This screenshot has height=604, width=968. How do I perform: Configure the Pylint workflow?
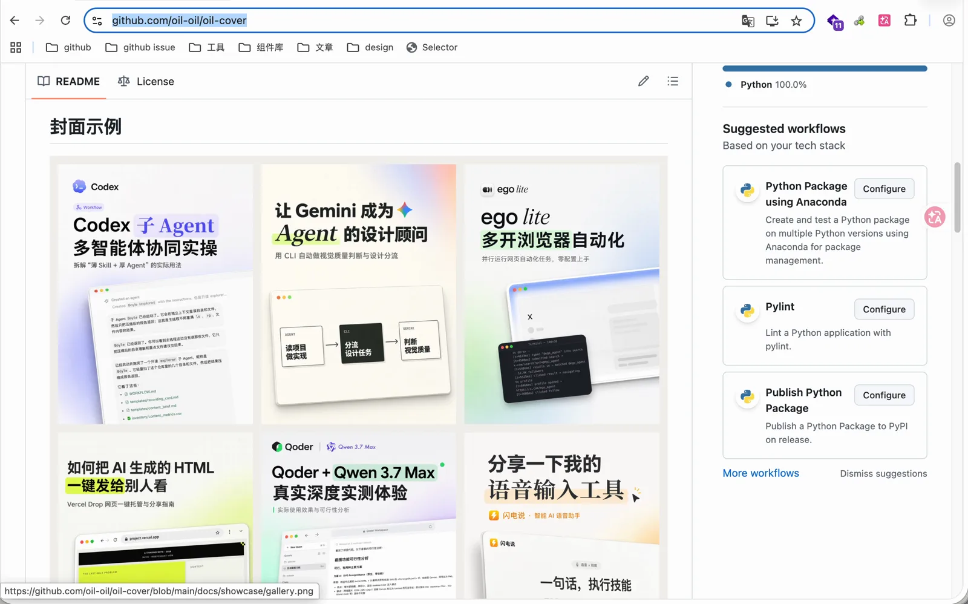(884, 309)
